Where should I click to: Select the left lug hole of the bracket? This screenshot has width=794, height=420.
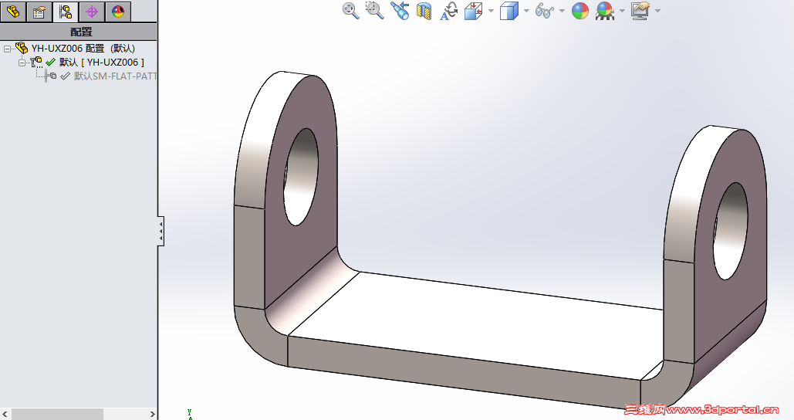[301, 177]
